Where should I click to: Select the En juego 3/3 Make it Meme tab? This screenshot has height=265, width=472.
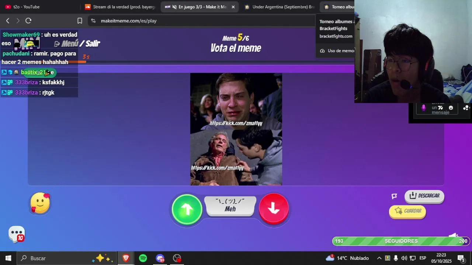pos(199,7)
